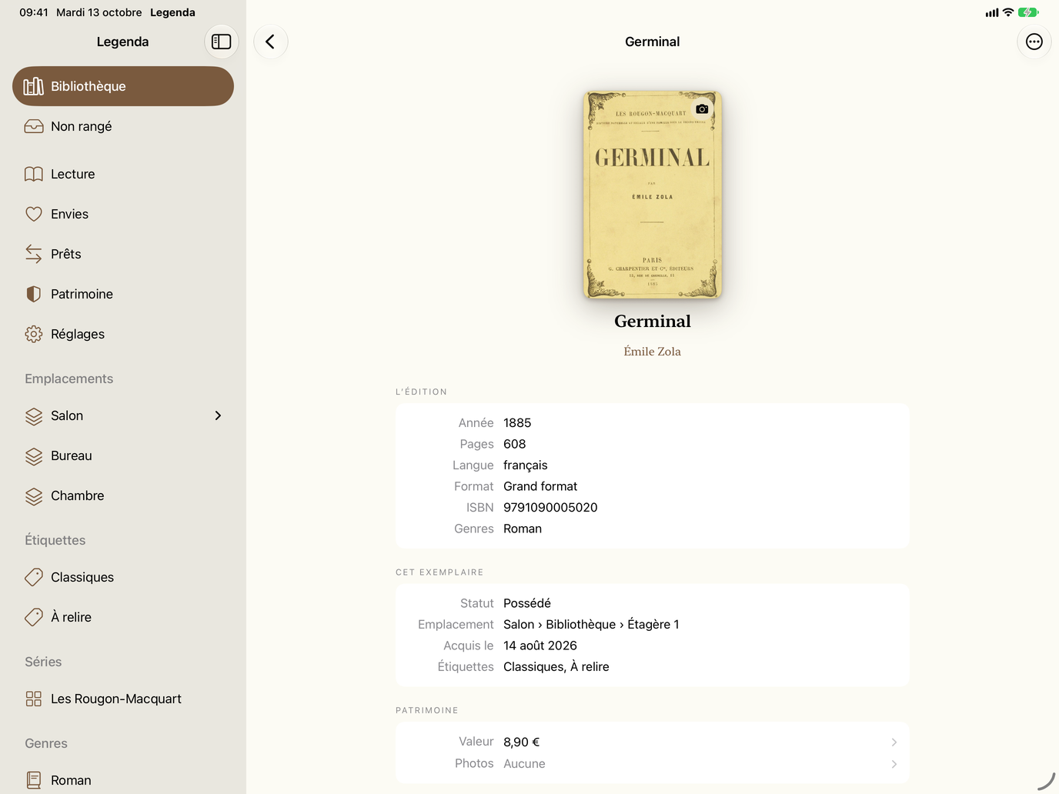Open the Valeur row chevron
Image resolution: width=1059 pixels, height=794 pixels.
pos(894,742)
